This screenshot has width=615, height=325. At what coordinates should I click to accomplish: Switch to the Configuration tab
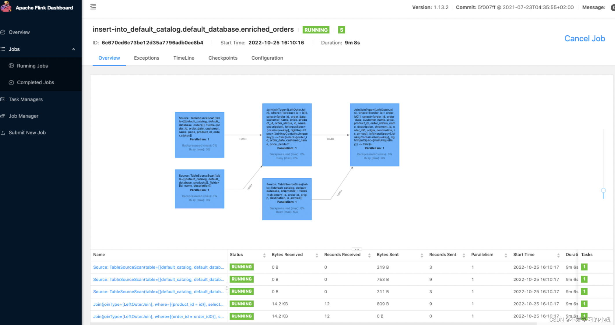pos(267,58)
